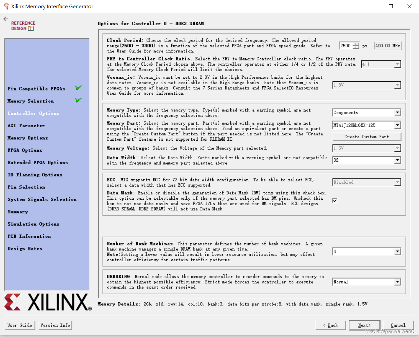This screenshot has width=419, height=337.
Task: Select Summary step in sidebar
Action: (x=18, y=212)
